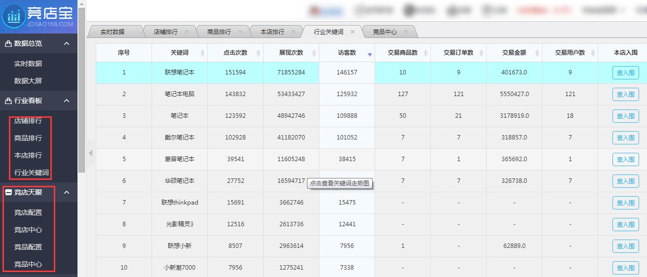Close the 商品排行 tab
Image resolution: width=647 pixels, height=277 pixels.
click(240, 32)
